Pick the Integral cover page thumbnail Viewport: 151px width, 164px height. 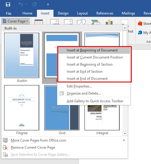102,118
